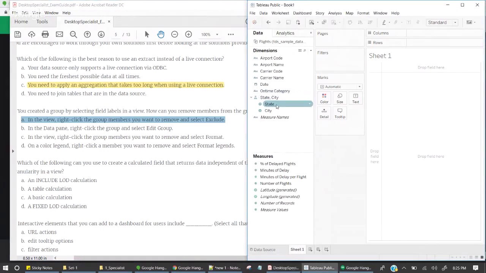Open Acrobat Tools tab
The image size is (486, 273).
(42, 22)
